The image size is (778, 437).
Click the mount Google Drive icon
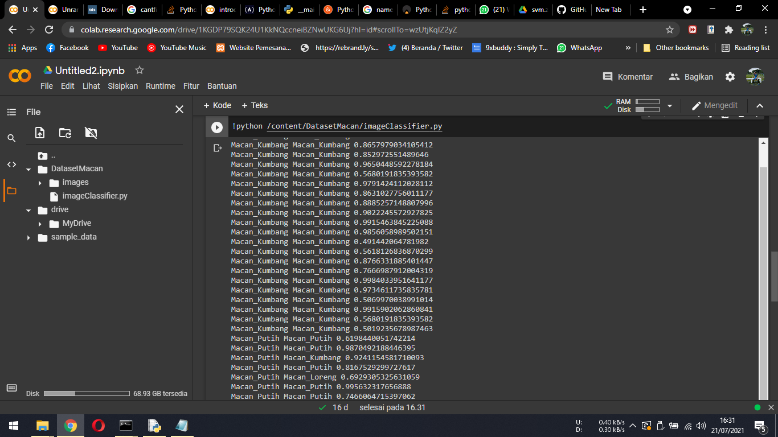[91, 133]
